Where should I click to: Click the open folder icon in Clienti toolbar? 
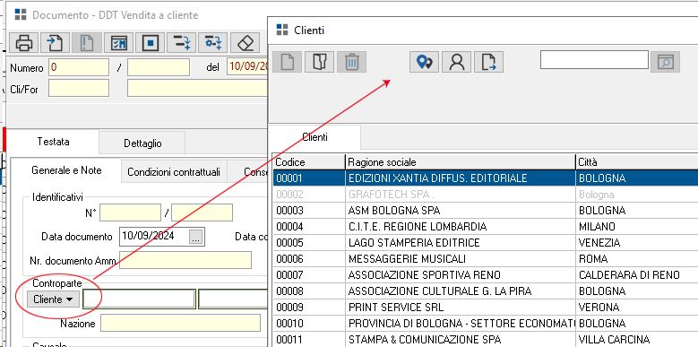[x=319, y=62]
